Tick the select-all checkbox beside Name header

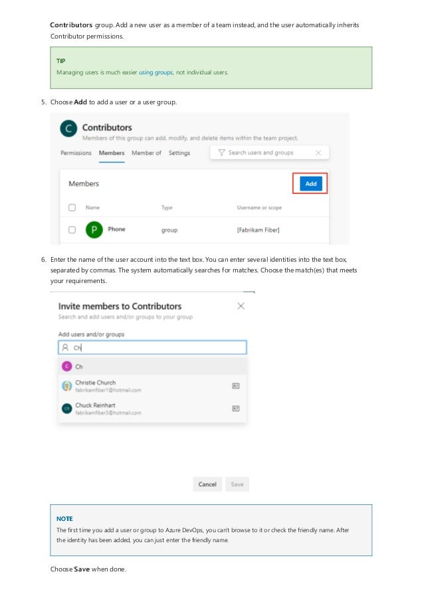tap(72, 207)
